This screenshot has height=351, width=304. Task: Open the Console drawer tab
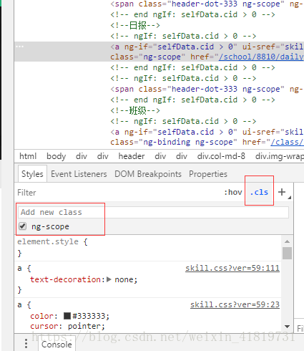pyautogui.click(x=57, y=345)
